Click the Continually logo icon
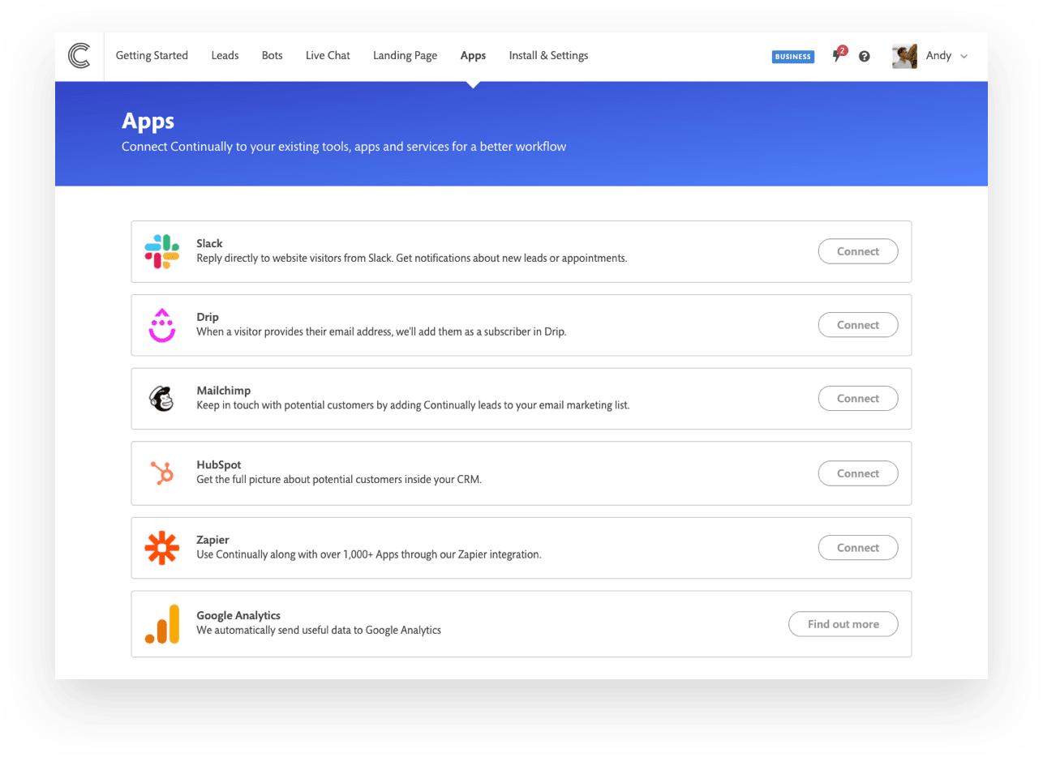The height and width of the screenshot is (757, 1043). point(79,56)
